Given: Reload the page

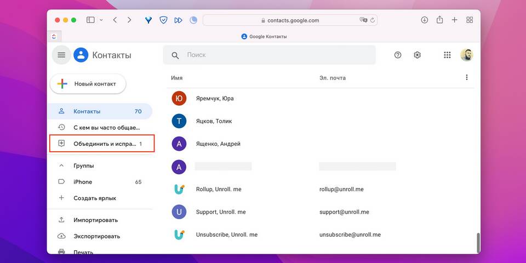Looking at the screenshot, I should 373,20.
